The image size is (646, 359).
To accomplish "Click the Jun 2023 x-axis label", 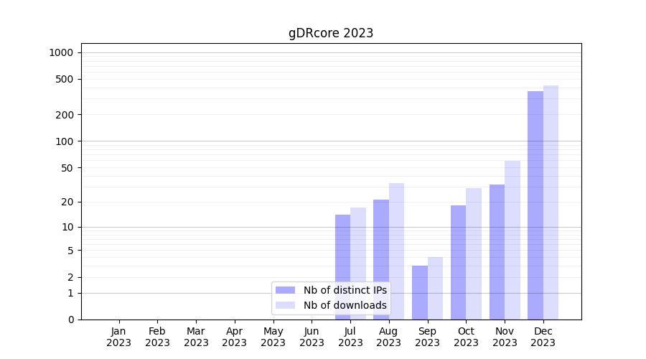I will (x=312, y=337).
